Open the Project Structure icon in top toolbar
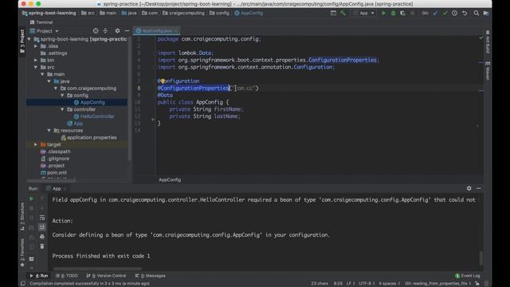 [x=486, y=14]
